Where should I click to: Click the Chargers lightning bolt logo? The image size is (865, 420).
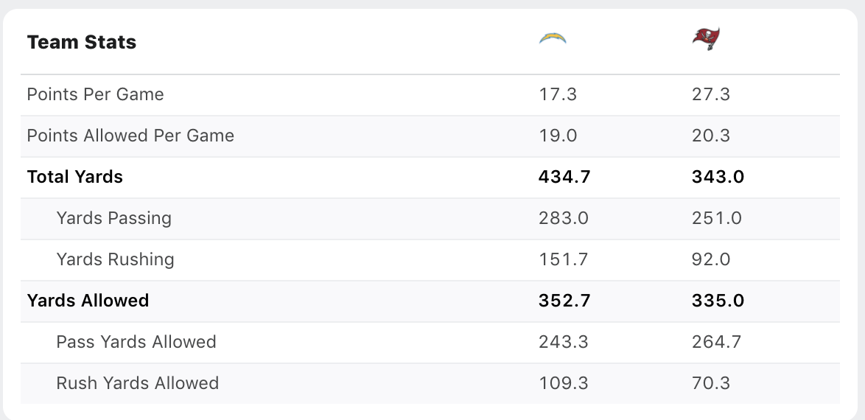pos(553,38)
